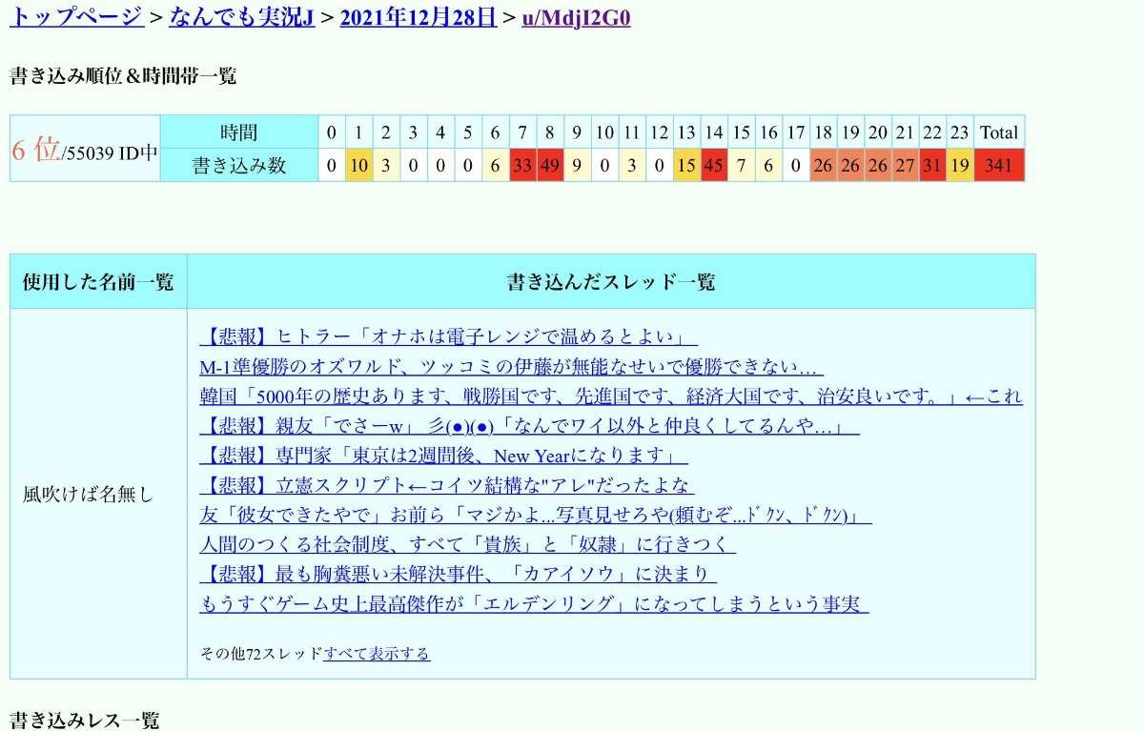Go to なんでも実況J board link
1144x731 pixels.
point(241,17)
